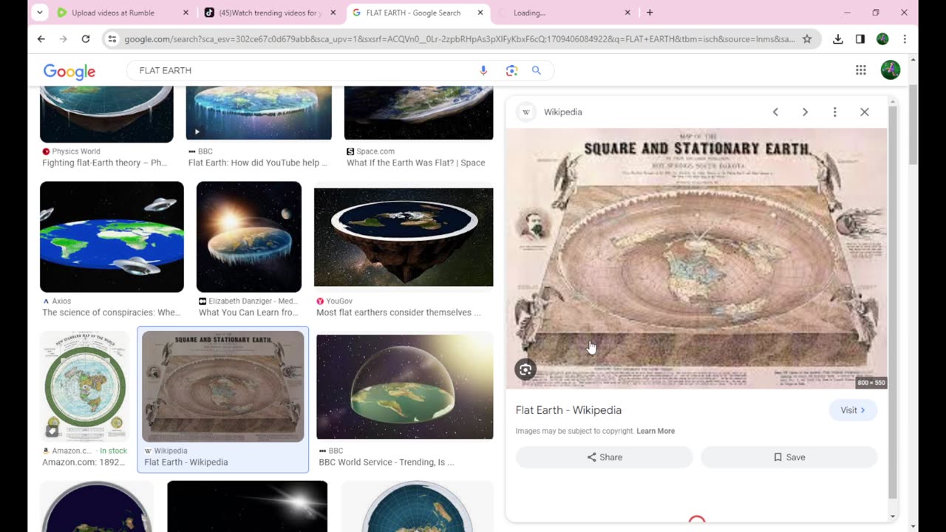Open Space.com What If Earth Was Flat
The height and width of the screenshot is (532, 946).
(x=416, y=163)
